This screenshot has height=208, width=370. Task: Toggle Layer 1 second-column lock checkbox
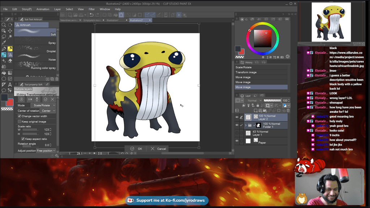(241, 133)
